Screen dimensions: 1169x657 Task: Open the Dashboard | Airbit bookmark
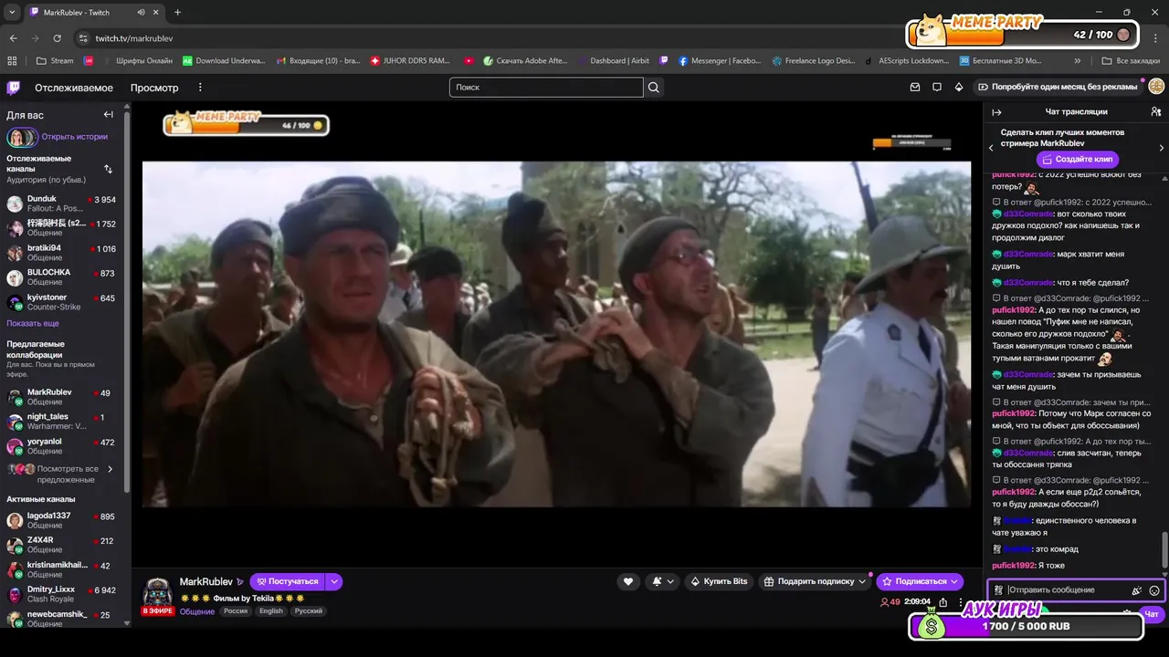click(x=614, y=61)
